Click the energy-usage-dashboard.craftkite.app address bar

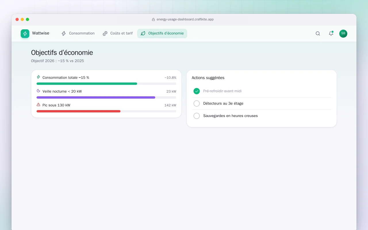[183, 20]
